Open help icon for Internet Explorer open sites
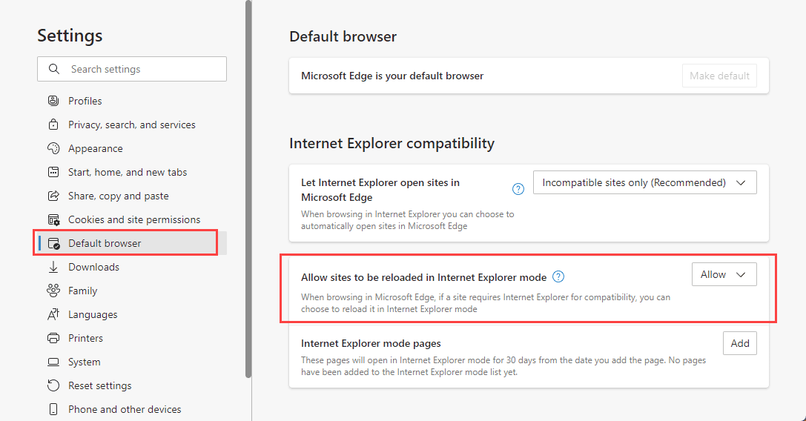The height and width of the screenshot is (421, 806). (518, 189)
